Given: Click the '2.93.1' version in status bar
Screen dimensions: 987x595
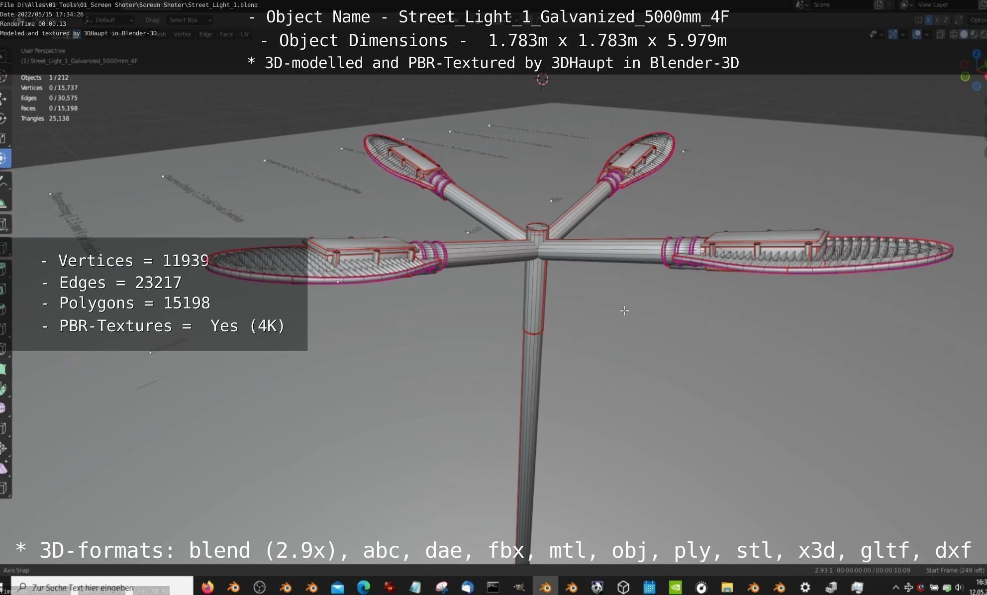Looking at the screenshot, I should 823,570.
